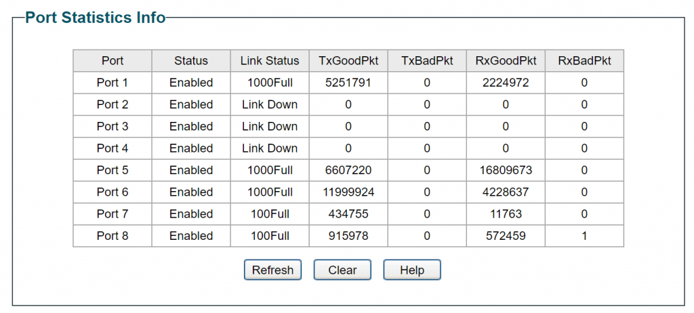694x313 pixels.
Task: Click the RxGoodPkt column header
Action: point(506,60)
